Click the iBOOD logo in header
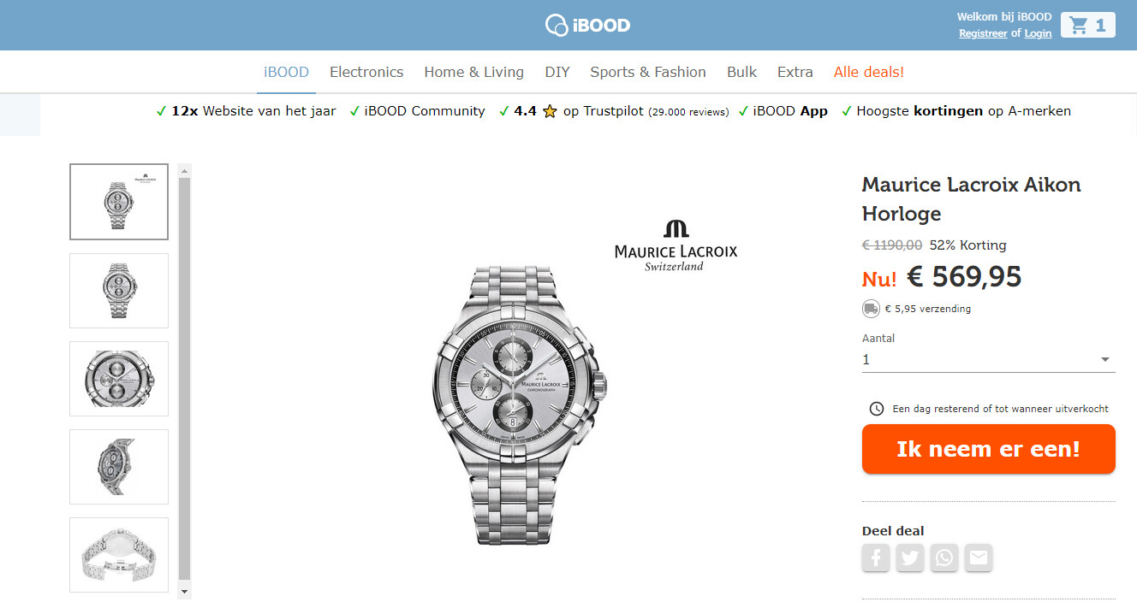The image size is (1137, 608). click(x=587, y=25)
